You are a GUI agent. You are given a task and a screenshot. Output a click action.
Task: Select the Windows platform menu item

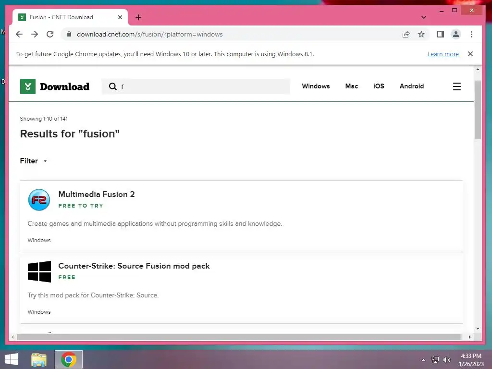(x=316, y=86)
